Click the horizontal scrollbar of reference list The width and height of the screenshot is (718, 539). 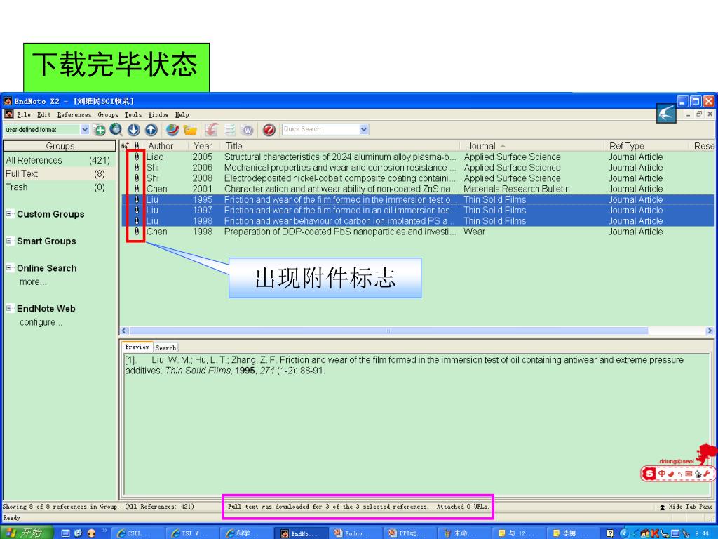click(x=388, y=331)
